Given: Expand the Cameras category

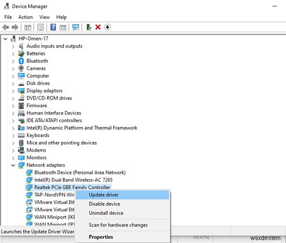Looking at the screenshot, I should [13, 69].
